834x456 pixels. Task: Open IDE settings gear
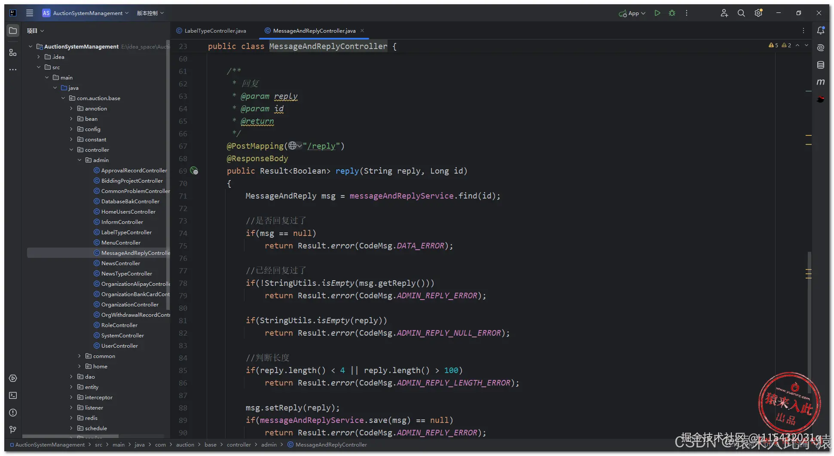click(758, 13)
